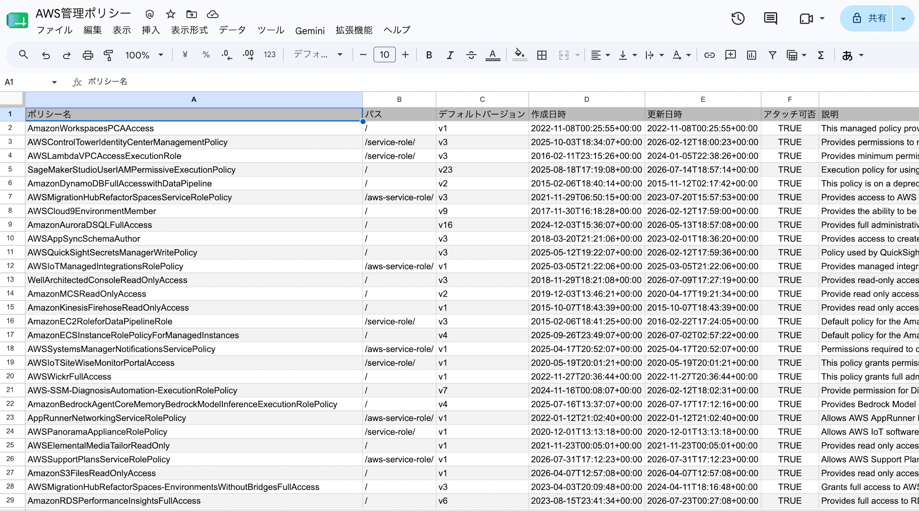Toggle italic formatting
The width and height of the screenshot is (919, 511).
point(450,55)
